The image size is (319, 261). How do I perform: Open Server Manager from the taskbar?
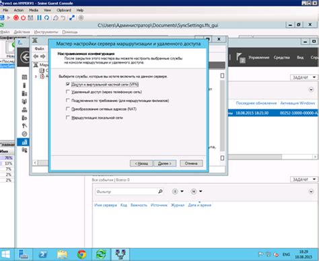point(23,254)
